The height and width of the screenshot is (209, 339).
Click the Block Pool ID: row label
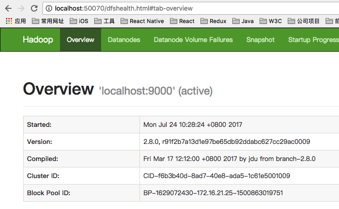pyautogui.click(x=48, y=193)
